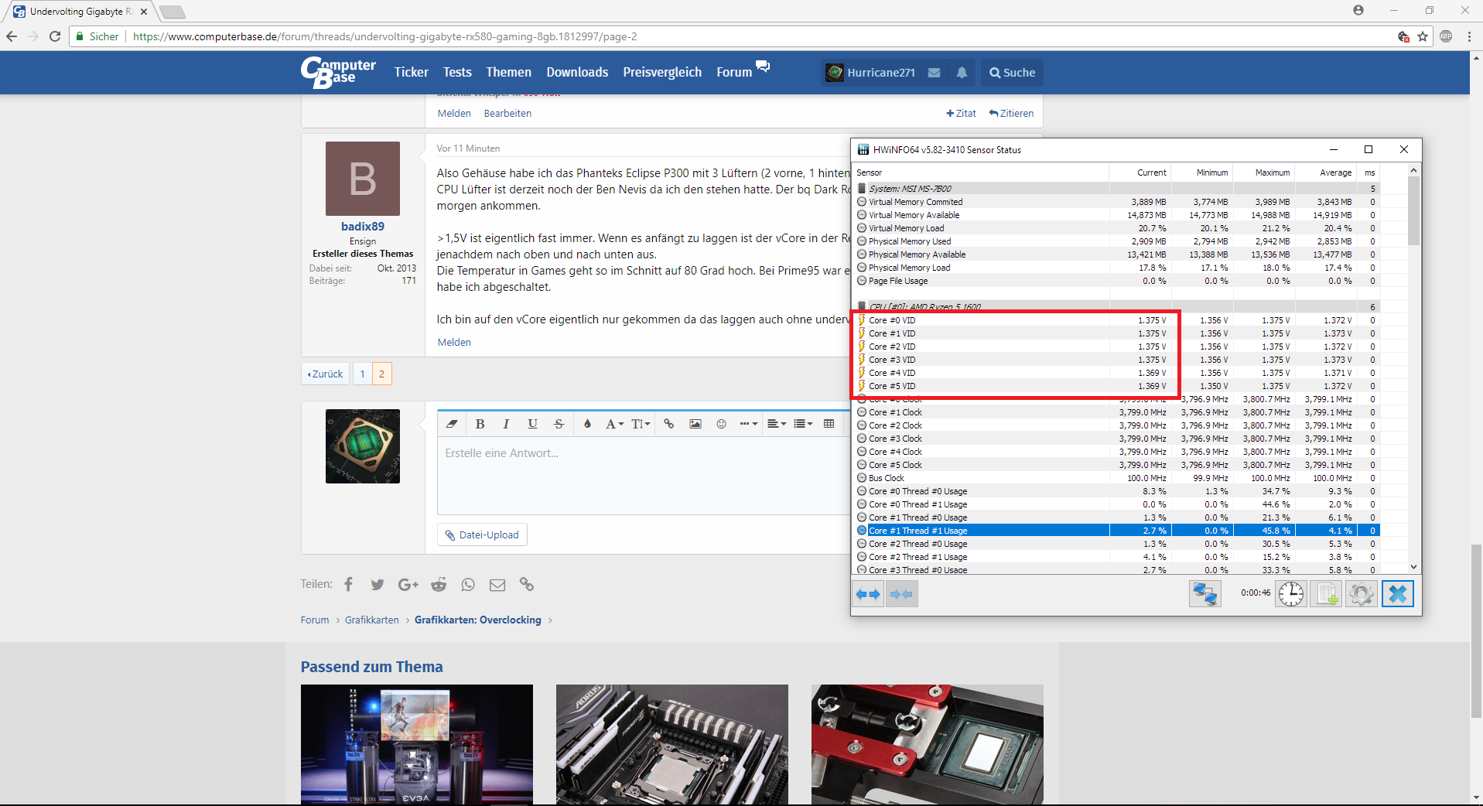Open badix89's user profile
The width and height of the screenshot is (1483, 806).
pyautogui.click(x=363, y=226)
